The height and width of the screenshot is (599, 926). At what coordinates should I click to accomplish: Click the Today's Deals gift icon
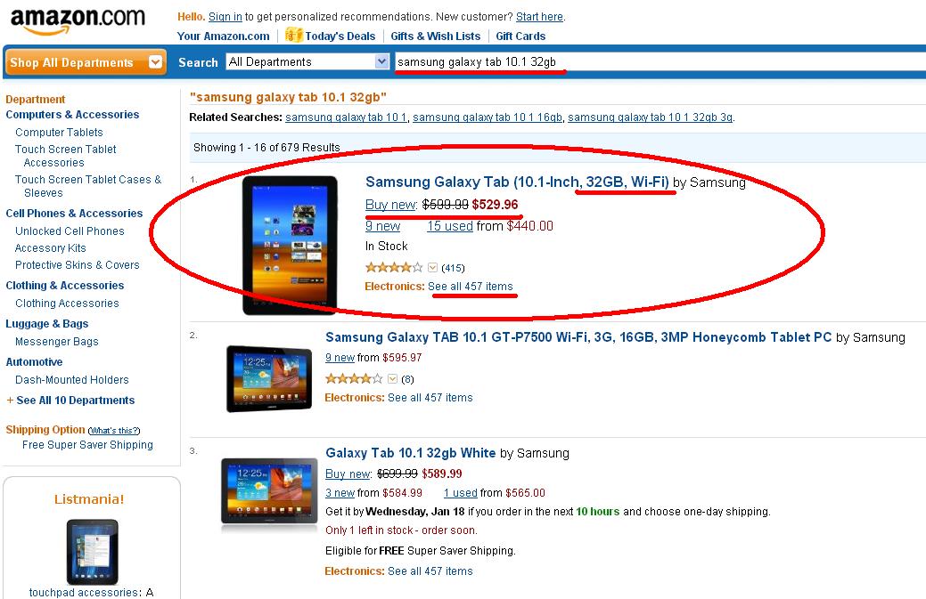coord(294,36)
